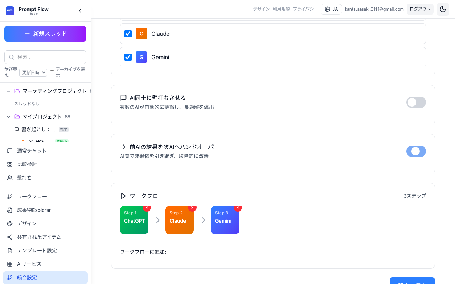Open the 更新日時 sort dropdown
455x284 pixels.
pyautogui.click(x=33, y=72)
